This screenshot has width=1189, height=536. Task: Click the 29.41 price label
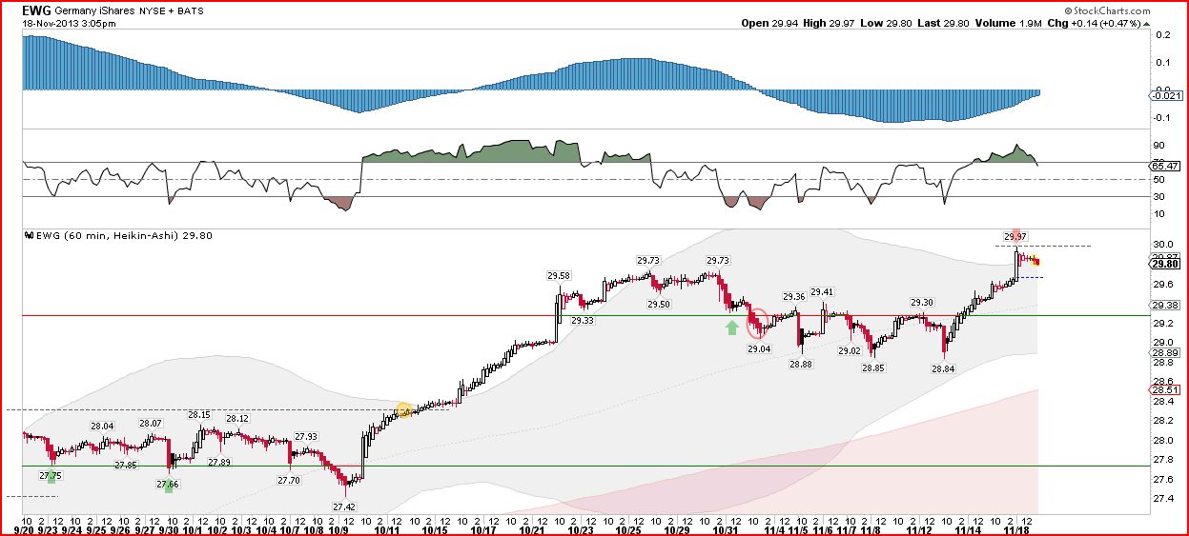click(x=822, y=291)
